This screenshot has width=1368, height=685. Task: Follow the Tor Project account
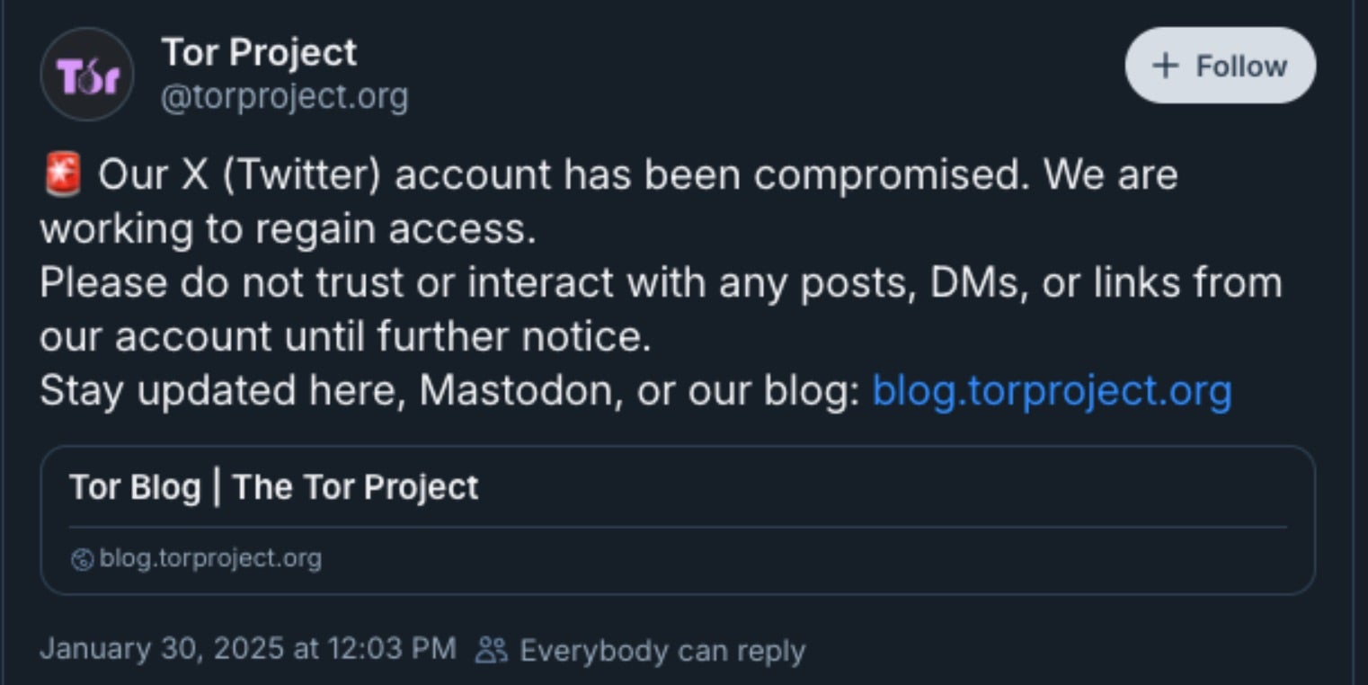click(x=1220, y=66)
